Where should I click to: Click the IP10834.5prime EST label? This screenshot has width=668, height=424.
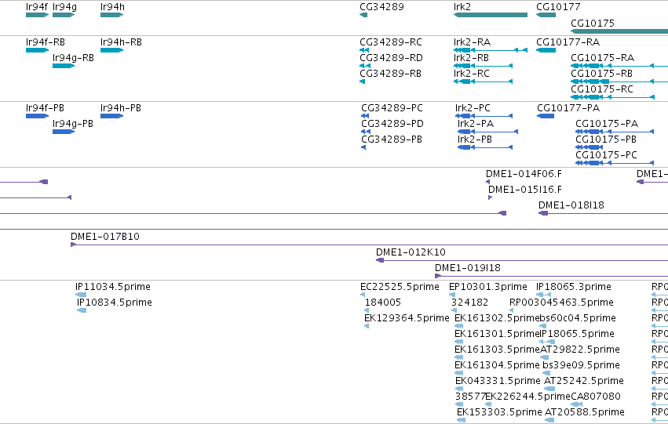pos(115,303)
